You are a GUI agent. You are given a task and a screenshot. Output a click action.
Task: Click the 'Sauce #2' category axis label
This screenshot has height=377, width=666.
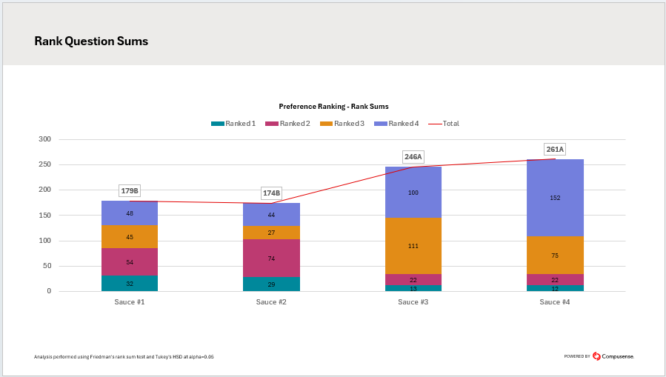271,302
